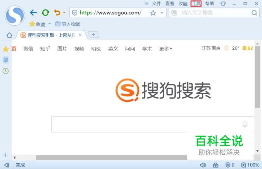Click the 图片 link

[x=62, y=49]
